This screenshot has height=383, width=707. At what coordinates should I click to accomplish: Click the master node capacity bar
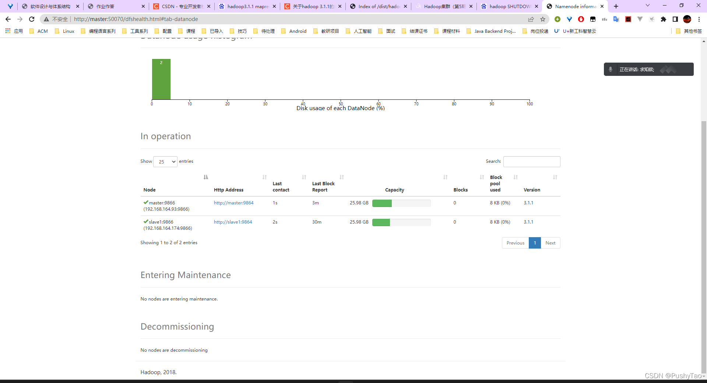tap(401, 203)
